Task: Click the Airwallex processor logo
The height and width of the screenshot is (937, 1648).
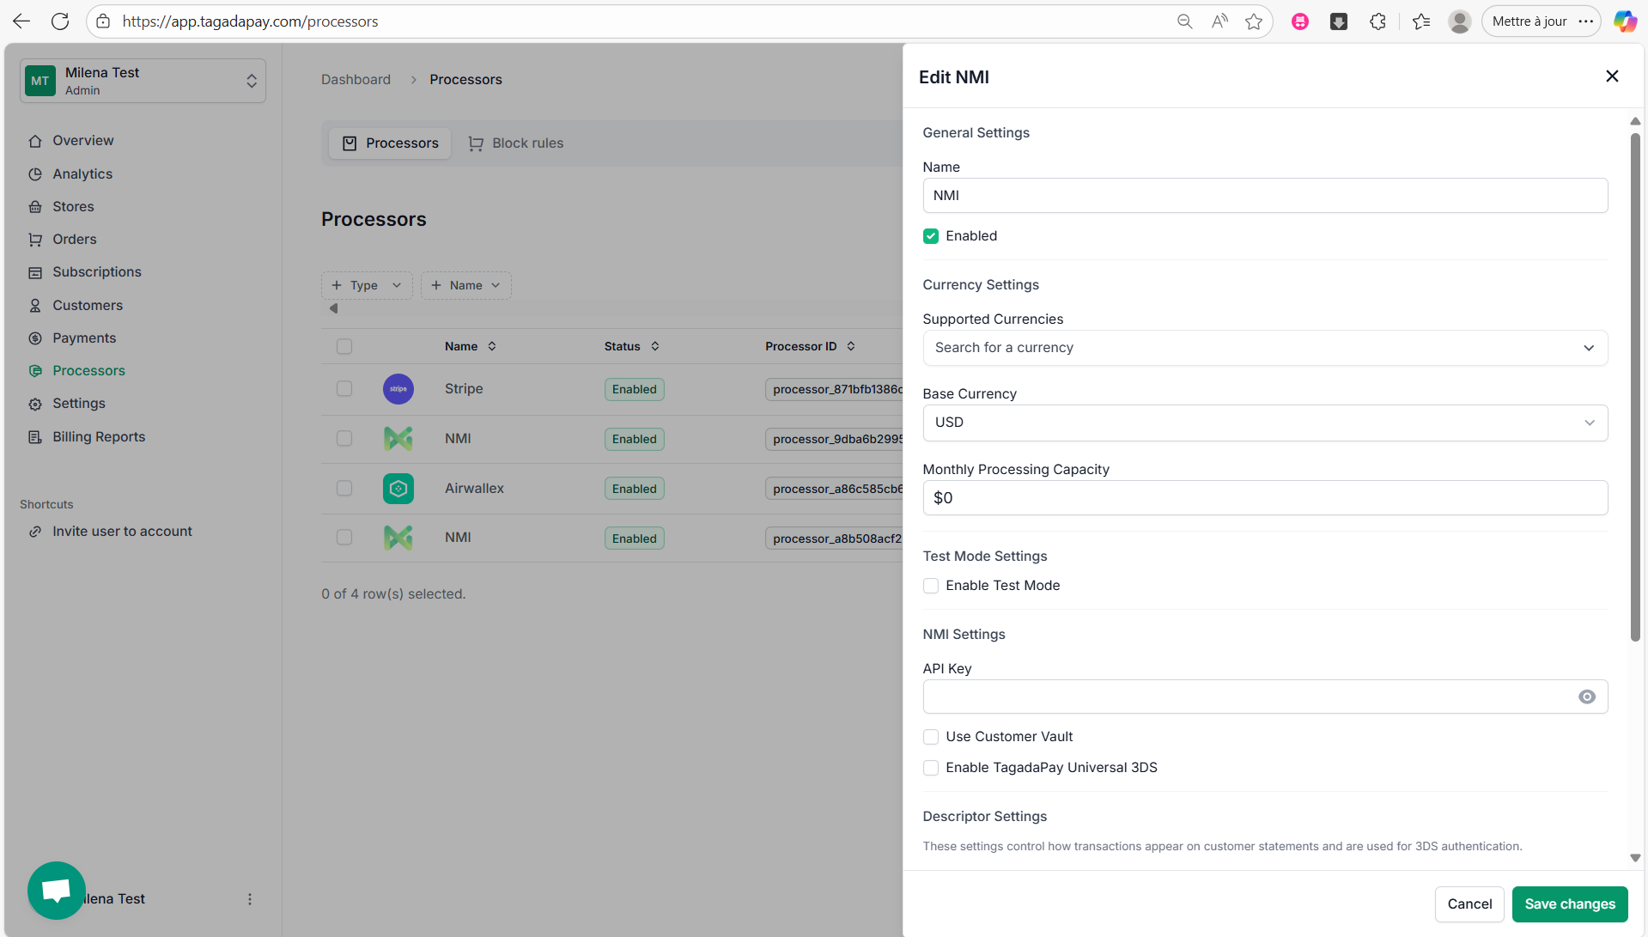Action: tap(398, 489)
